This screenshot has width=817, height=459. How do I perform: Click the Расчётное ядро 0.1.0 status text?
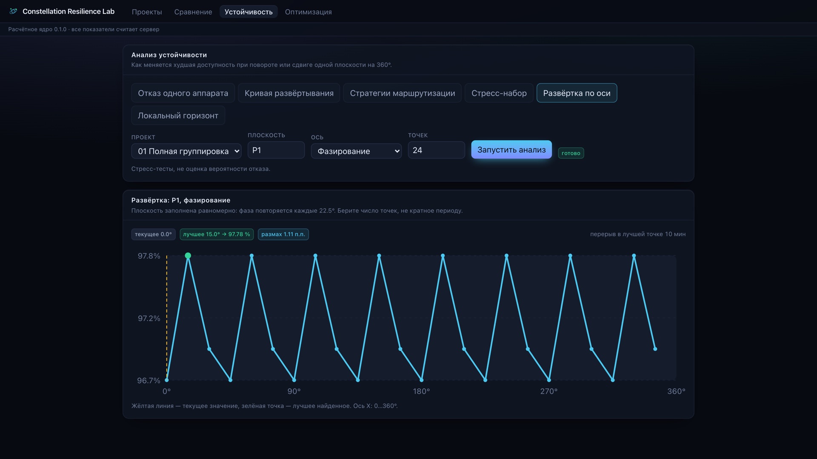point(84,29)
